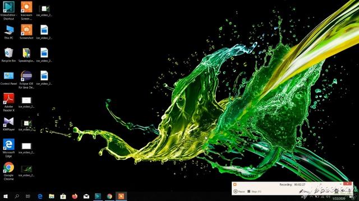Stop the screen recording

click(254, 192)
